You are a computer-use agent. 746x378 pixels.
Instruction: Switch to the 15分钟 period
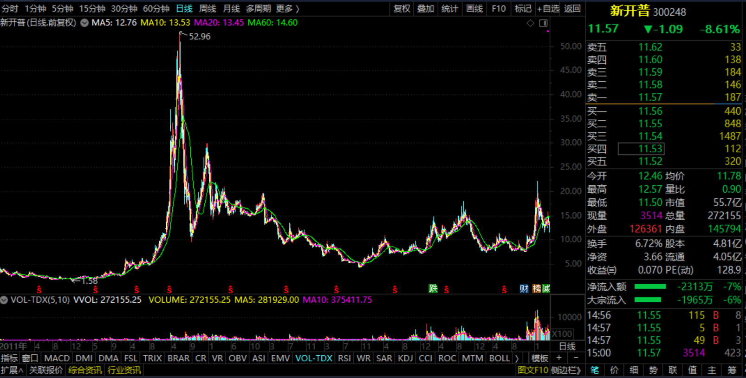(92, 9)
